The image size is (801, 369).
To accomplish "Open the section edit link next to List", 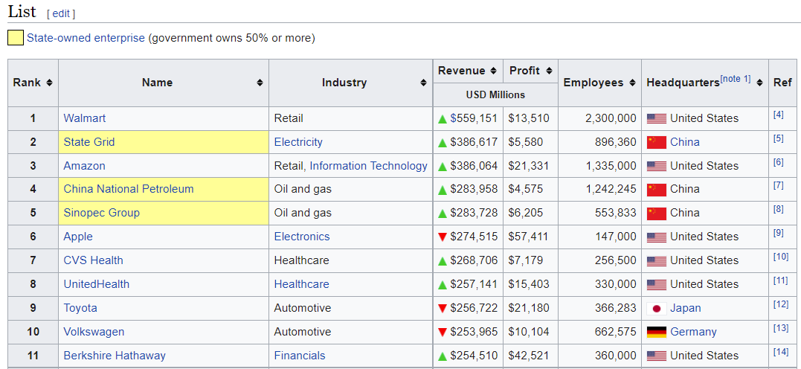I will pos(61,14).
